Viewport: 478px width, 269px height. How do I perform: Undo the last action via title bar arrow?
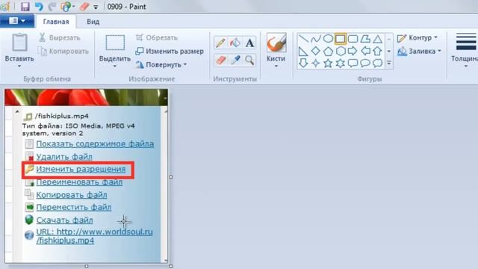pyautogui.click(x=39, y=7)
